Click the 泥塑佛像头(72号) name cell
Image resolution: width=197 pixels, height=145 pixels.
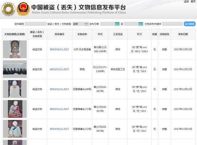(x=82, y=129)
